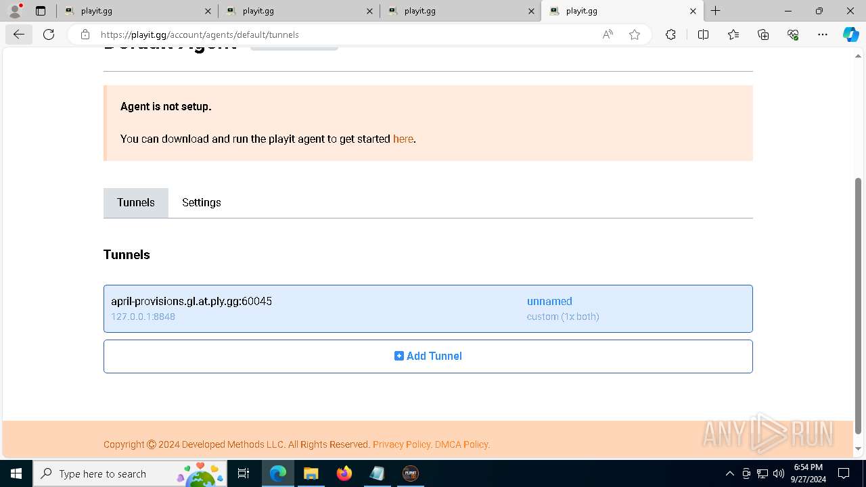The height and width of the screenshot is (487, 866).
Task: Close the first playit.gg tab
Action: point(208,11)
